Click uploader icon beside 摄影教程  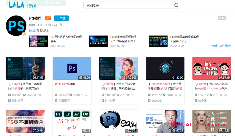(x=9, y=101)
